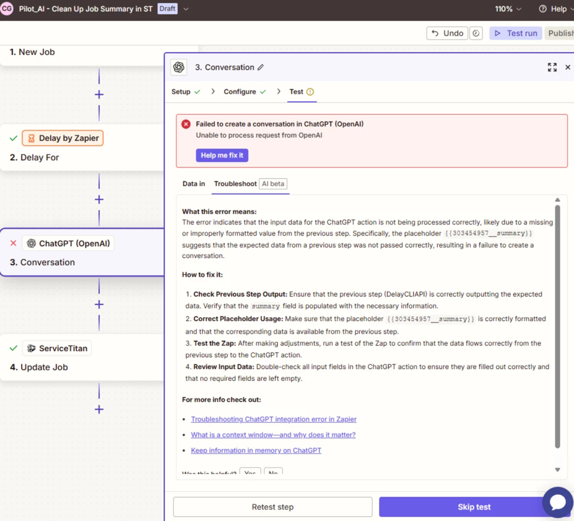The height and width of the screenshot is (521, 574).
Task: Open the dropdown next to the Draft badge
Action: pyautogui.click(x=186, y=9)
